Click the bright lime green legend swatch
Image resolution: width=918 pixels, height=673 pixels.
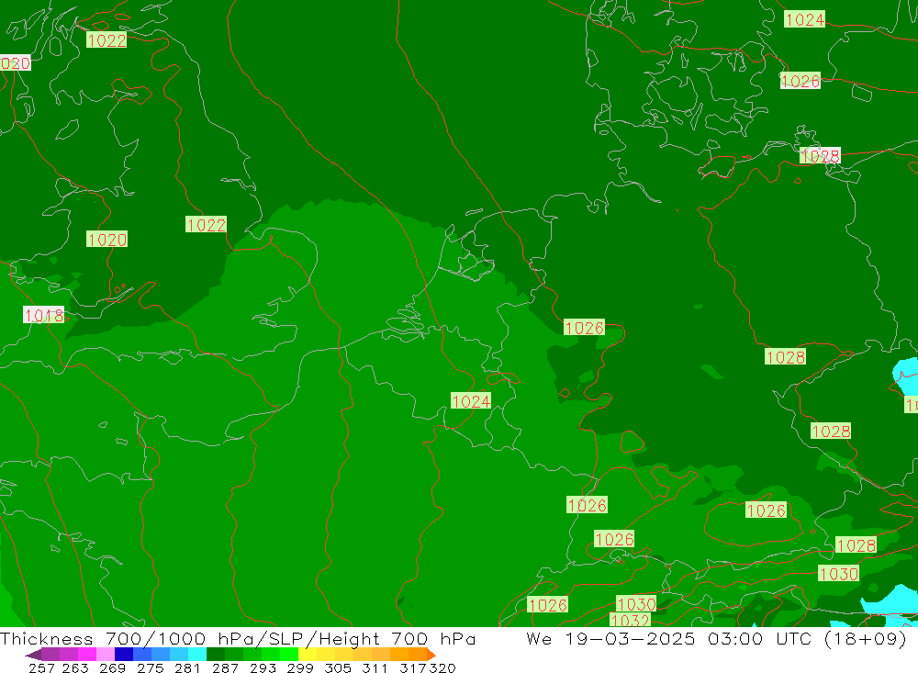coord(289,655)
